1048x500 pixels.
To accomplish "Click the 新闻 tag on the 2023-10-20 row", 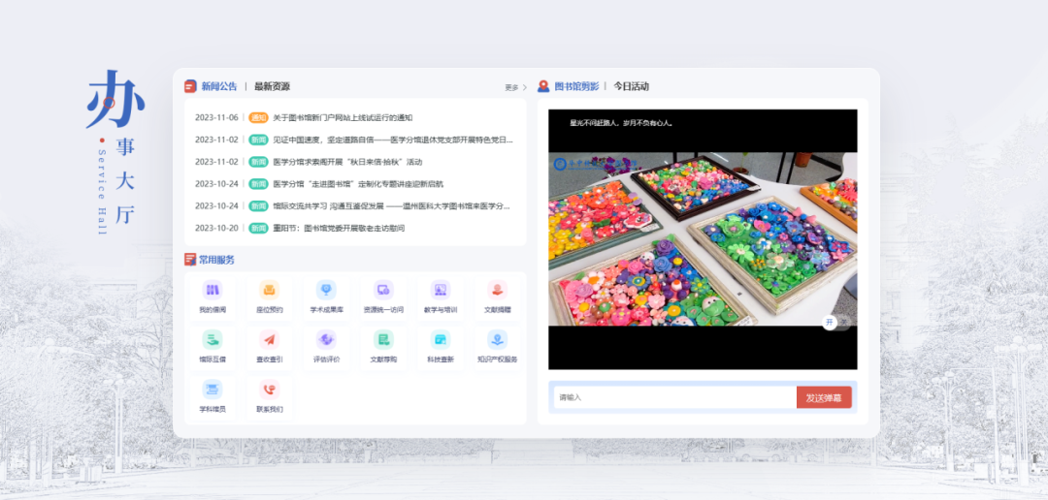I will 259,228.
